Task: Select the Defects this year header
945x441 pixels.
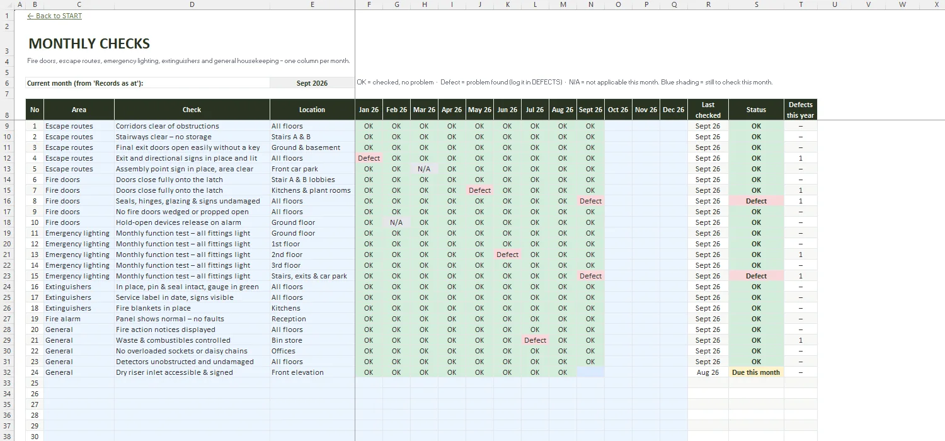Action: 801,110
